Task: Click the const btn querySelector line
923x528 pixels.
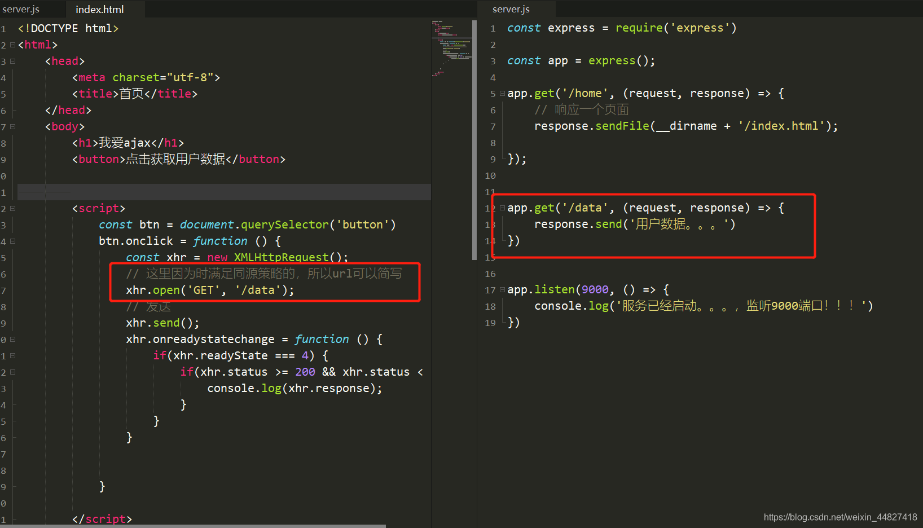Action: 247,225
